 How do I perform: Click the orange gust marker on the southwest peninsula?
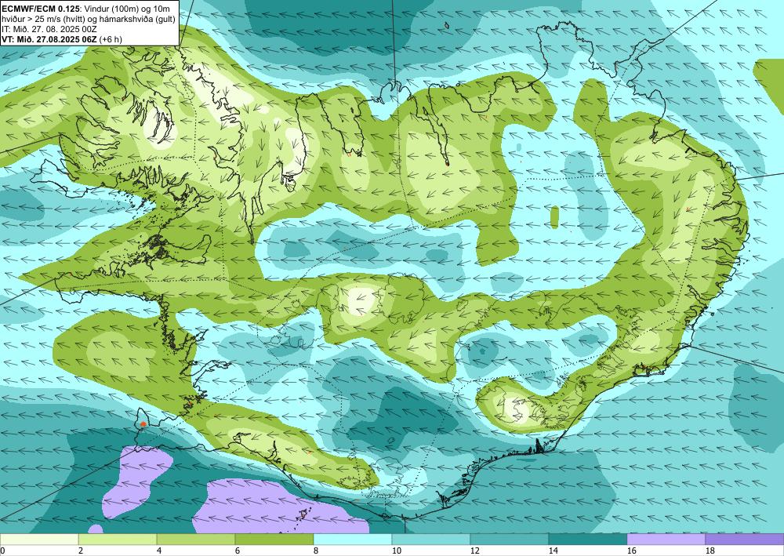pyautogui.click(x=143, y=424)
